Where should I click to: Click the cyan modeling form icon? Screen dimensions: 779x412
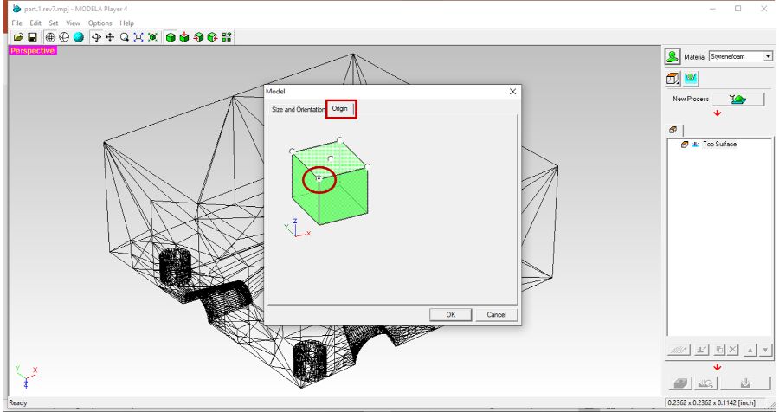click(691, 79)
